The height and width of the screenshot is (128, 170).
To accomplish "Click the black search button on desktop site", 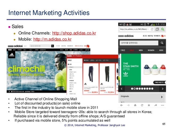I will pyautogui.click(x=52, y=46).
